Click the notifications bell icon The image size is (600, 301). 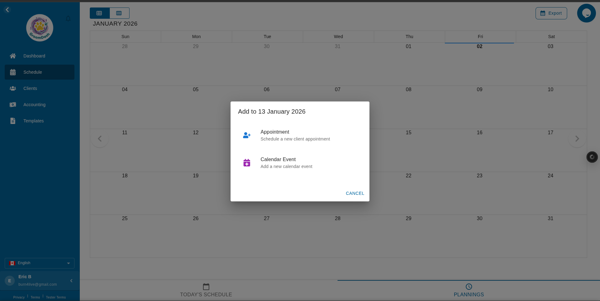coord(68,18)
